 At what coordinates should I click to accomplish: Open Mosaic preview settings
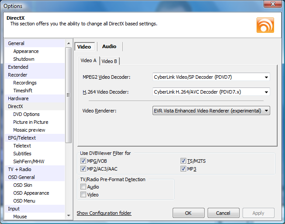(x=35, y=130)
